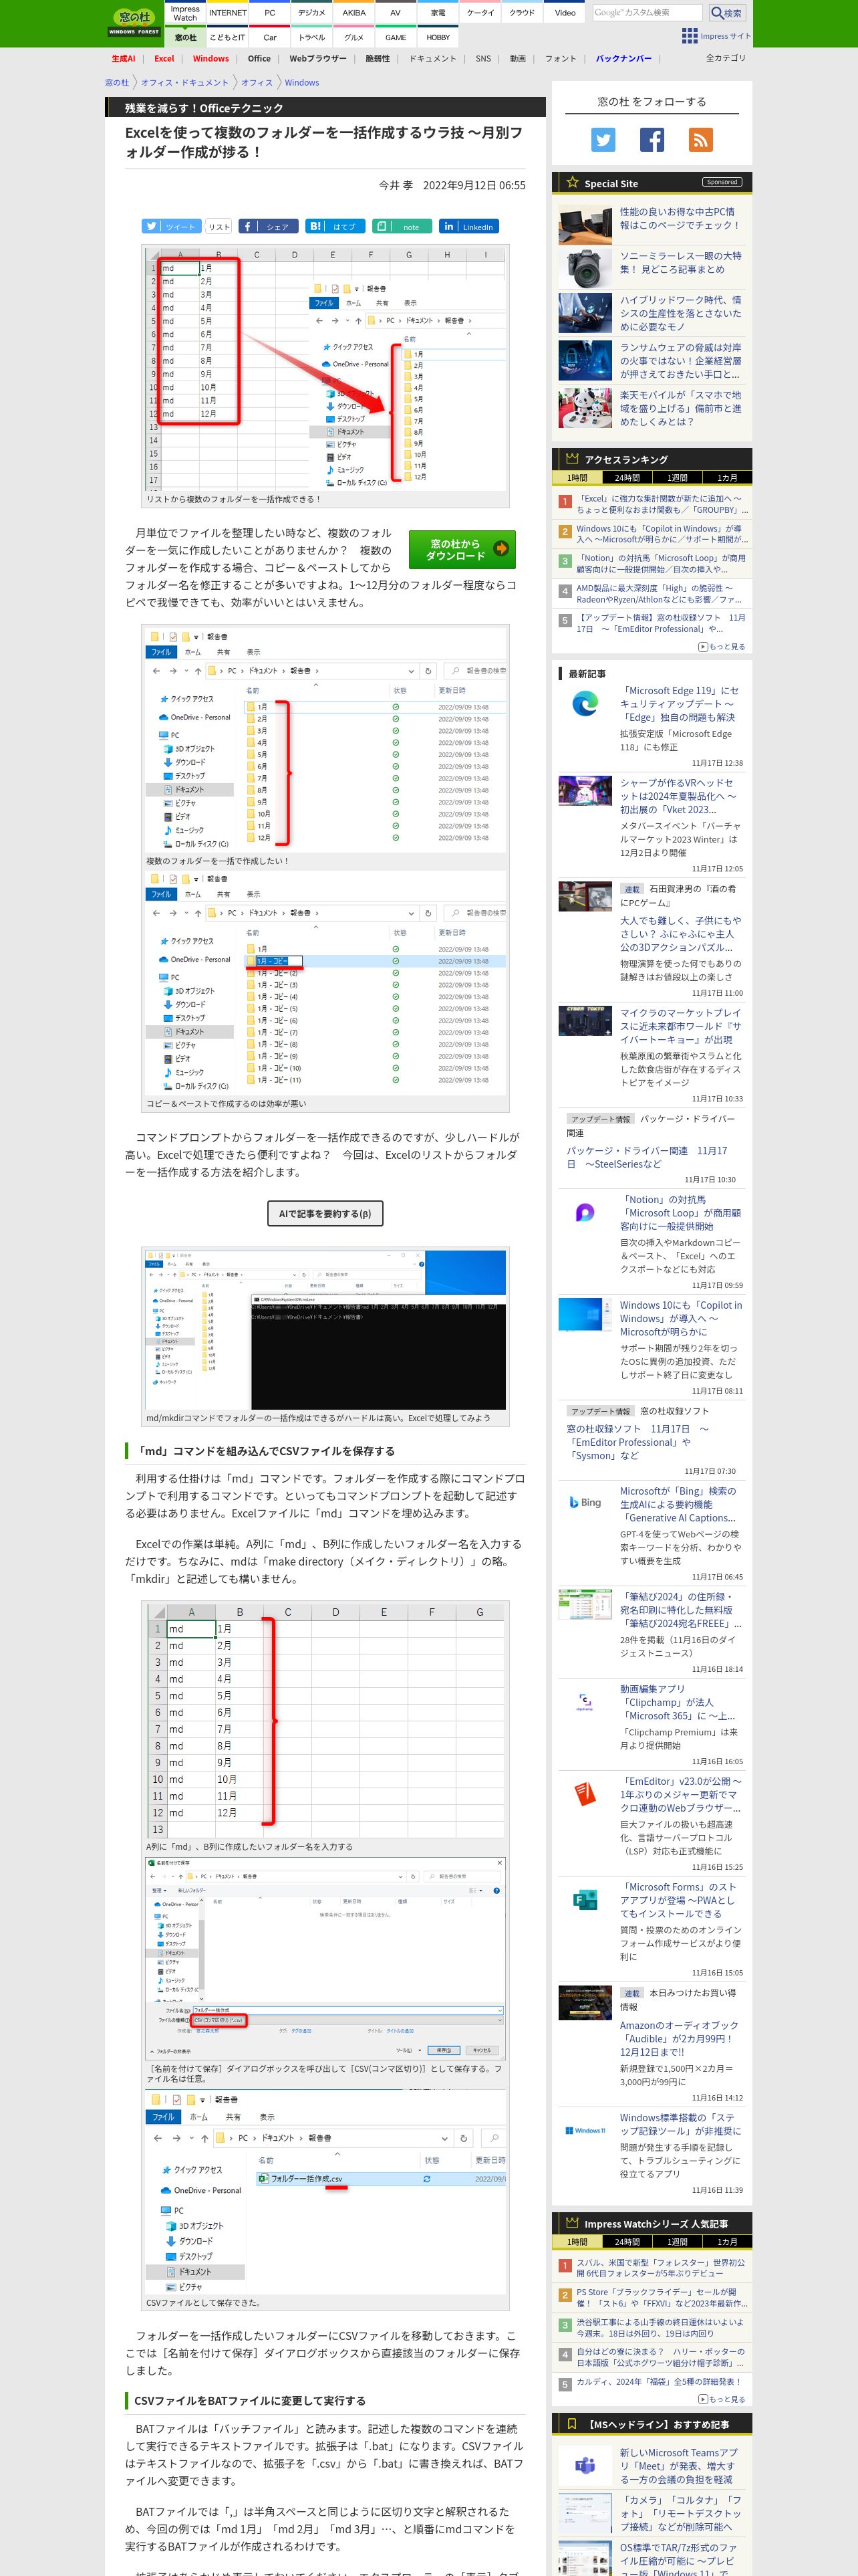This screenshot has height=2576, width=858.
Task: Open the 脆弱性 category link
Action: (x=378, y=59)
